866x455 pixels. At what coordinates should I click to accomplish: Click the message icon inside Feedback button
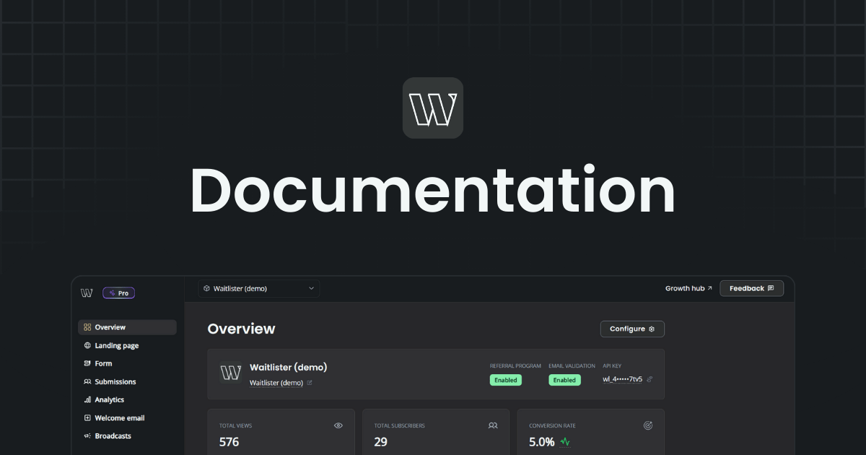tap(771, 288)
